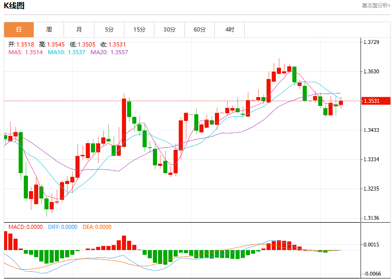
Task: Click the MA5 1.3514 indicator label
Action: (x=25, y=52)
